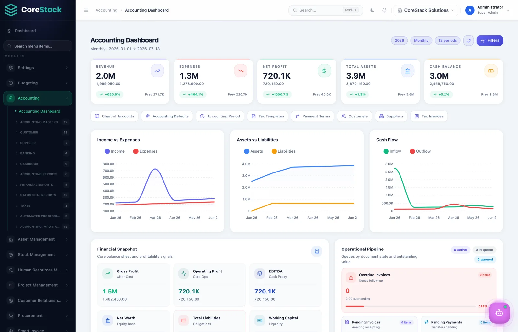This screenshot has width=518, height=332.
Task: Click the Expenses trend-down icon
Action: [241, 71]
